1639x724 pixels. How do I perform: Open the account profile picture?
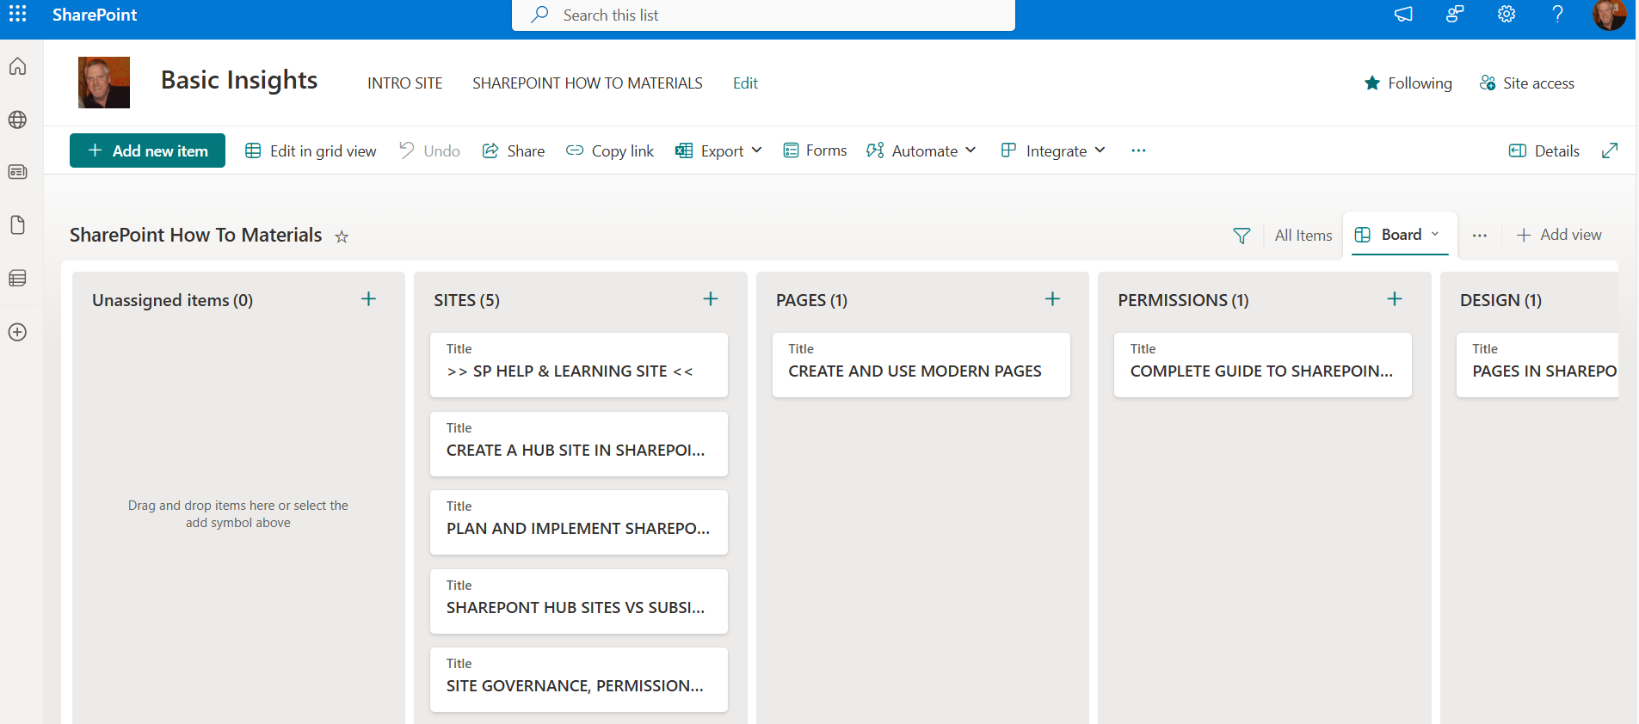click(1609, 15)
